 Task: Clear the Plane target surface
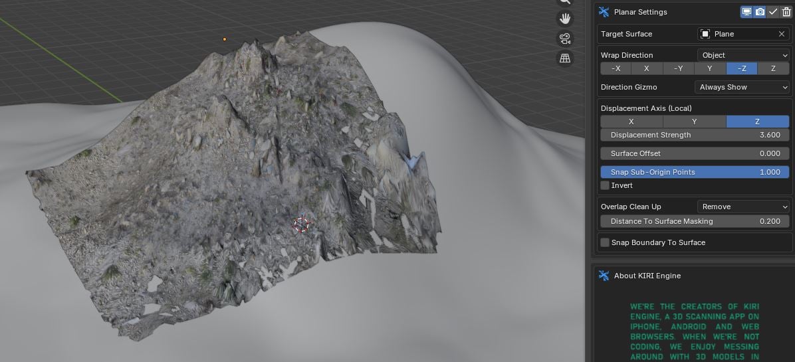click(782, 34)
